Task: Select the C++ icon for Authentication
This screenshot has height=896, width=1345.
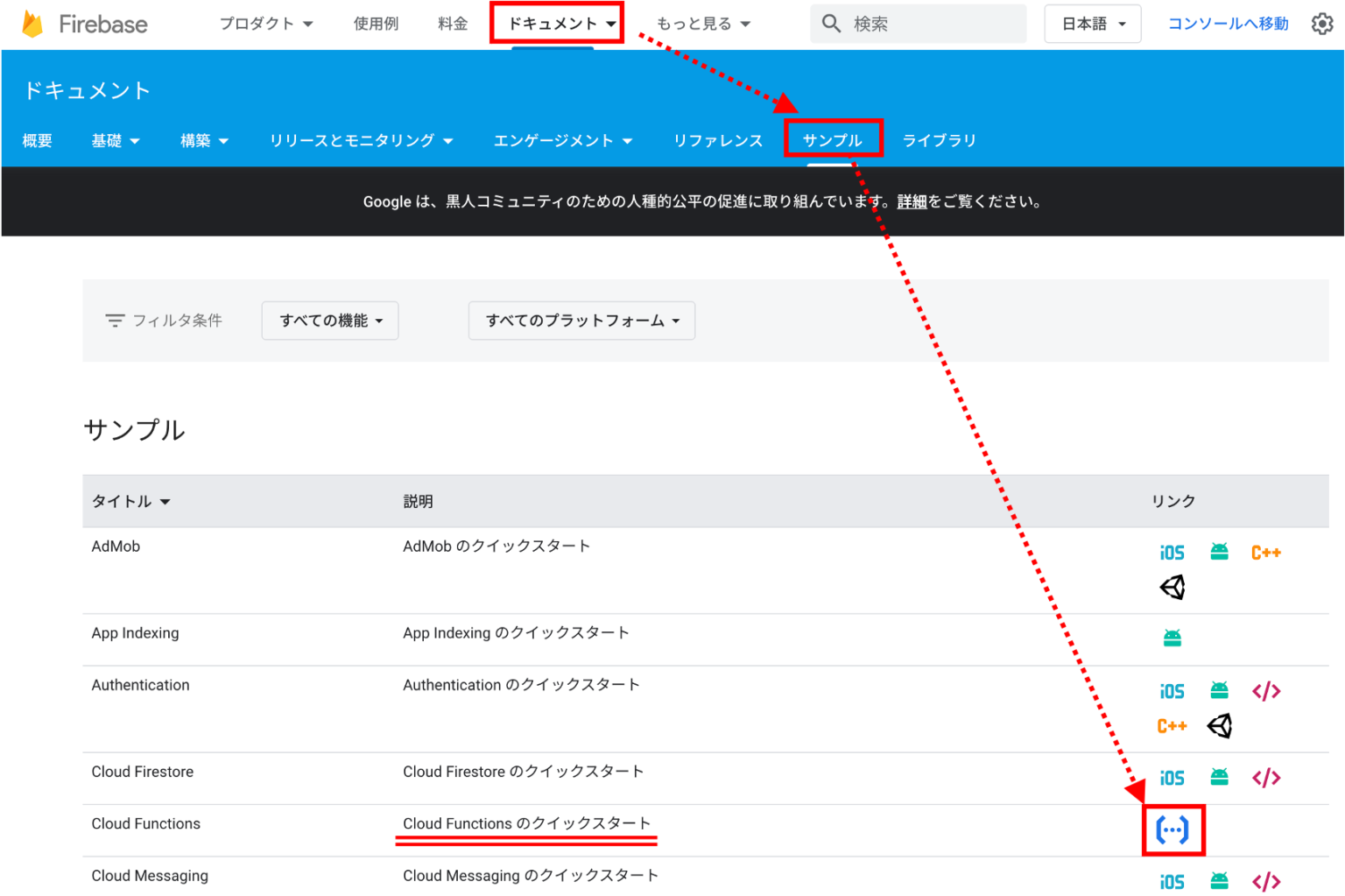Action: 1172,725
